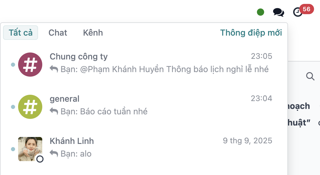
Task: Switch to the Chat tab
Action: point(58,33)
